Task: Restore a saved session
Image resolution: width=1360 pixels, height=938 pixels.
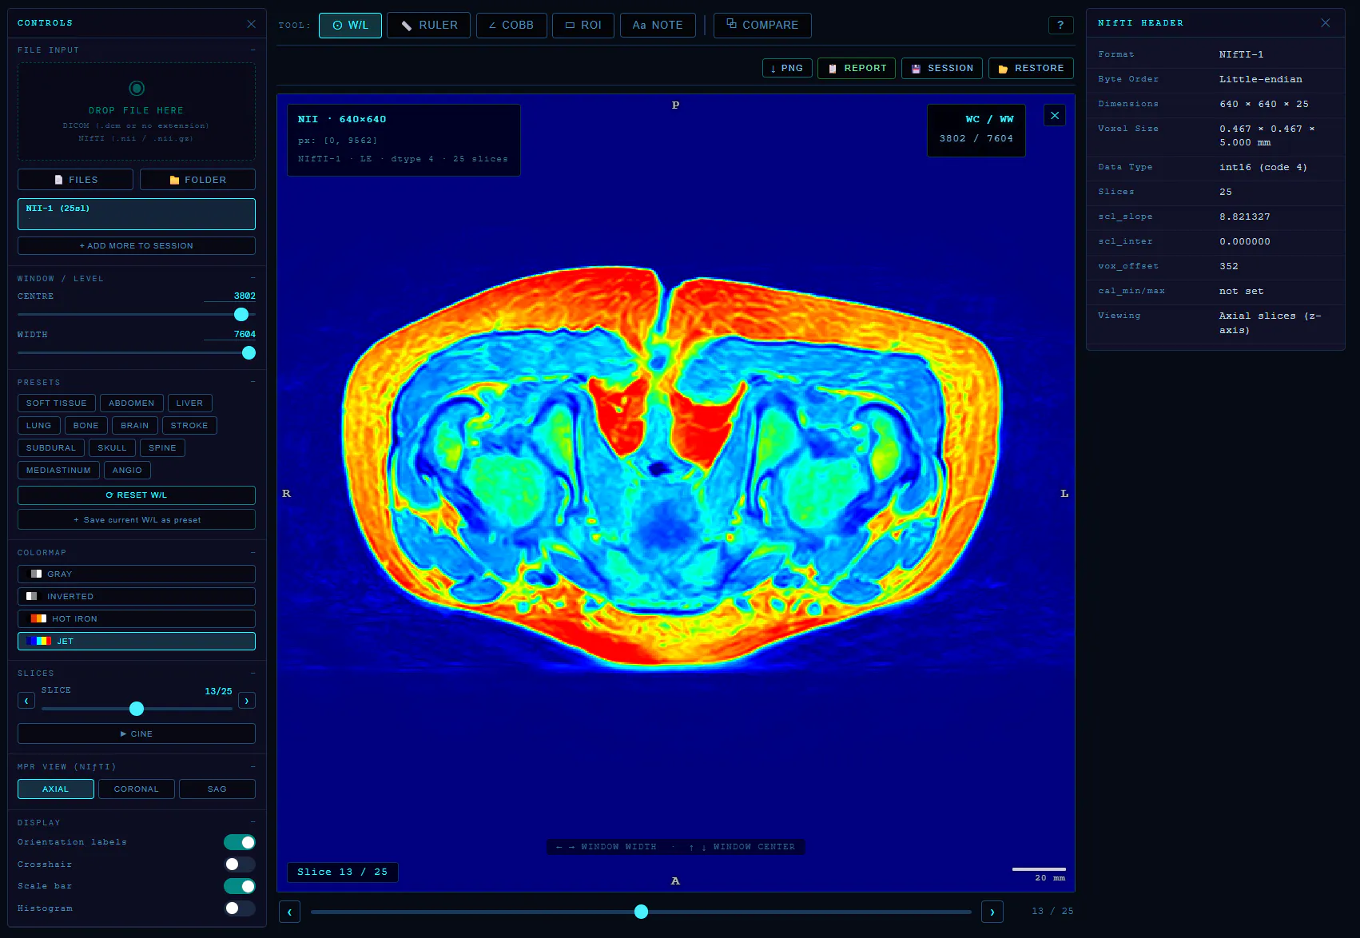Action: point(1031,68)
